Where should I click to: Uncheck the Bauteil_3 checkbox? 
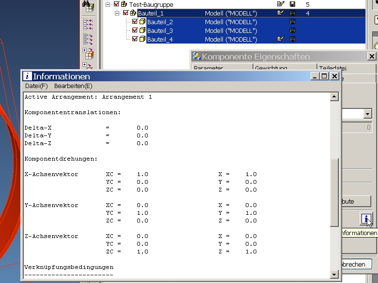coord(135,30)
